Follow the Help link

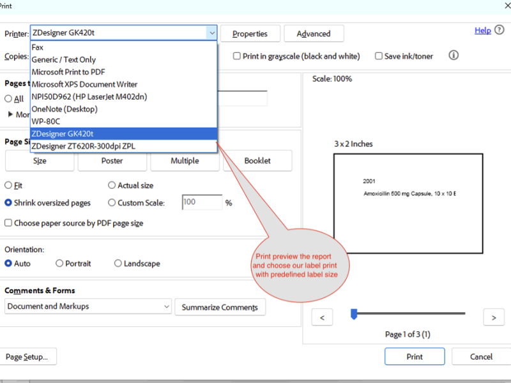[483, 30]
